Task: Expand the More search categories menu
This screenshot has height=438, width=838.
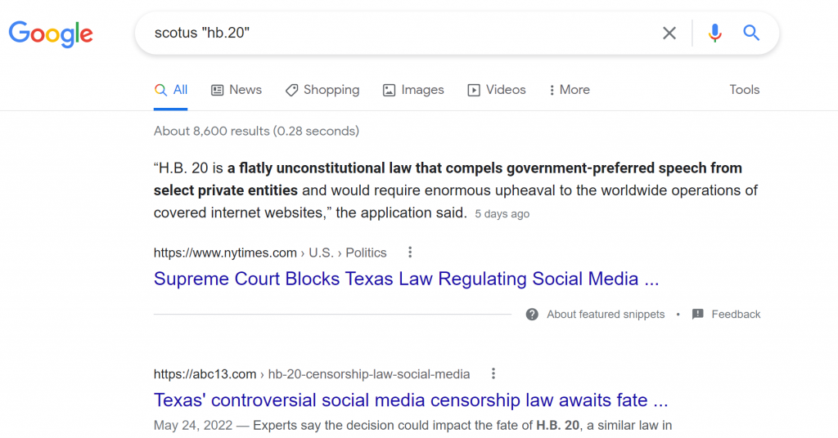Action: tap(570, 90)
